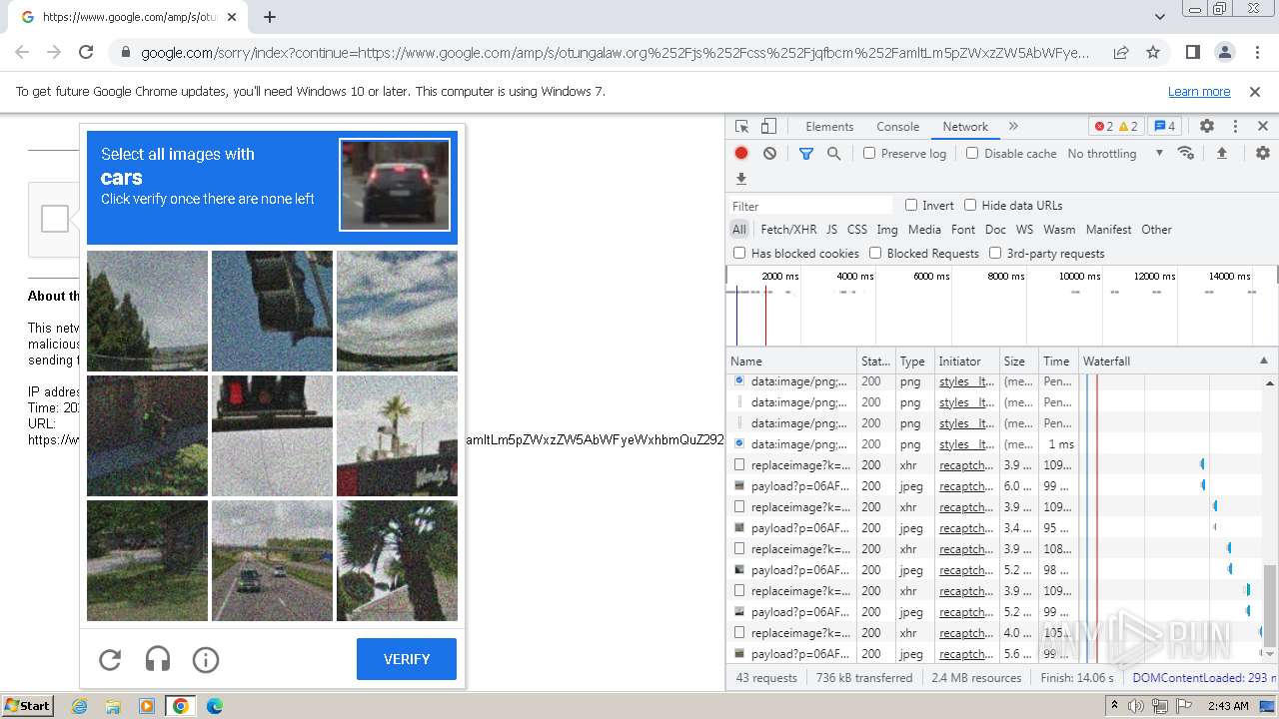Search the network log

tap(833, 153)
